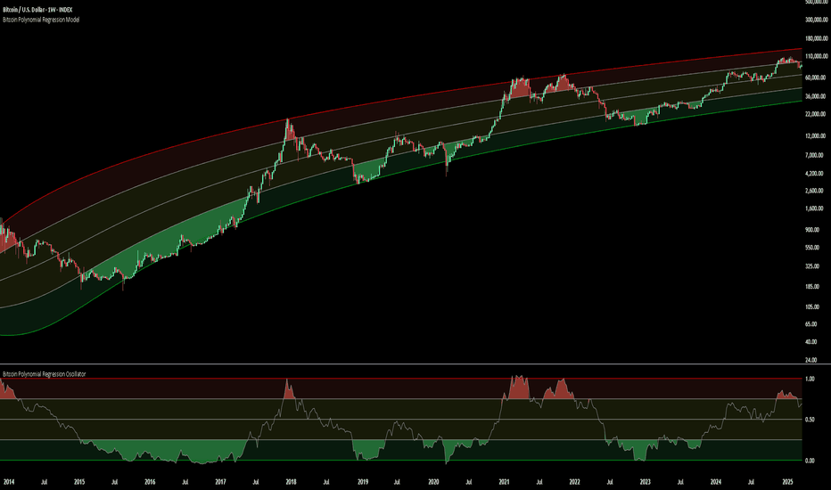Click the 2024 label on time axis

pyautogui.click(x=716, y=482)
